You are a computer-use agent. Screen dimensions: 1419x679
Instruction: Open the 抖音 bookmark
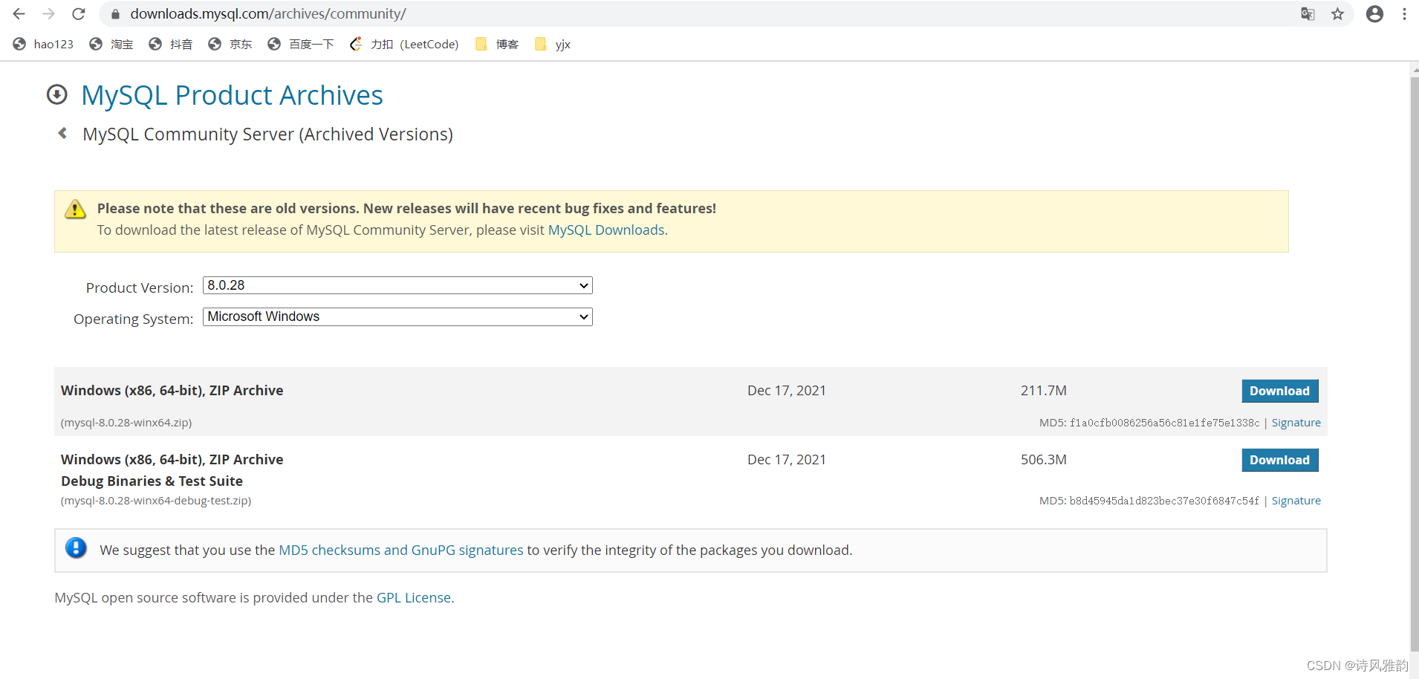tap(171, 44)
